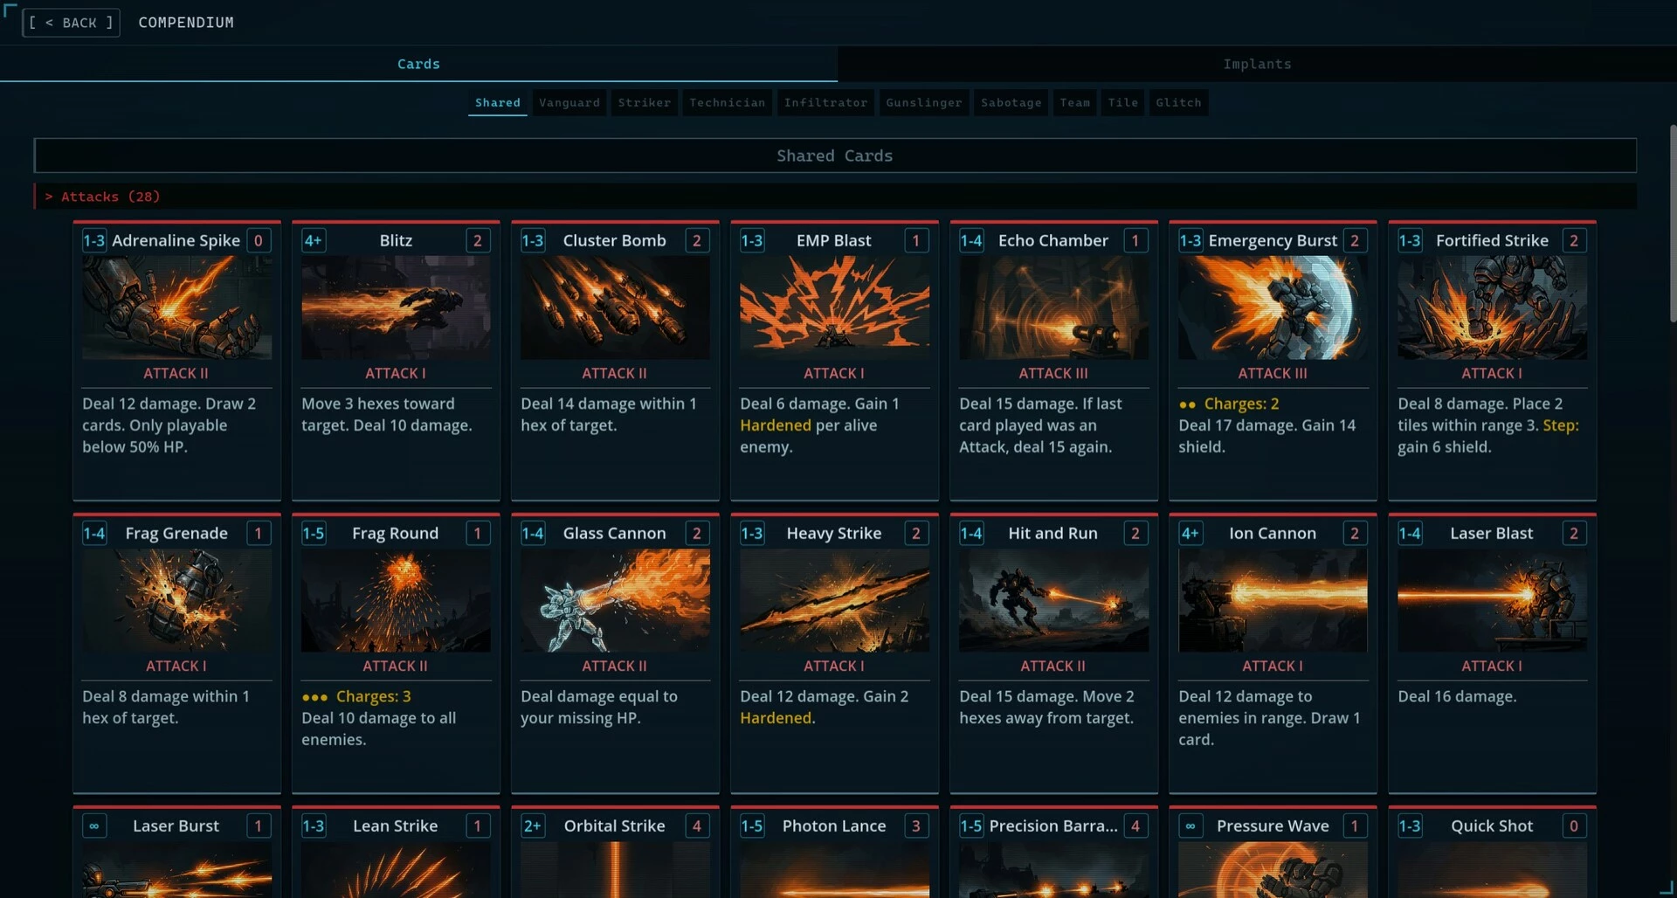Click the Shared Cards header bar

coord(835,155)
